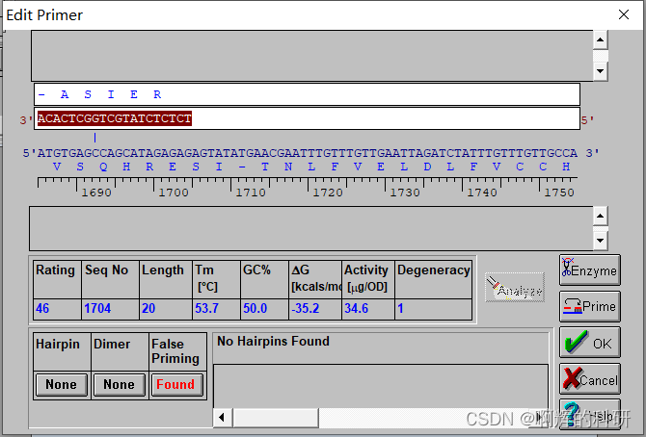Click the Rating value 46
Viewport: 646px width, 437px height.
pos(42,309)
